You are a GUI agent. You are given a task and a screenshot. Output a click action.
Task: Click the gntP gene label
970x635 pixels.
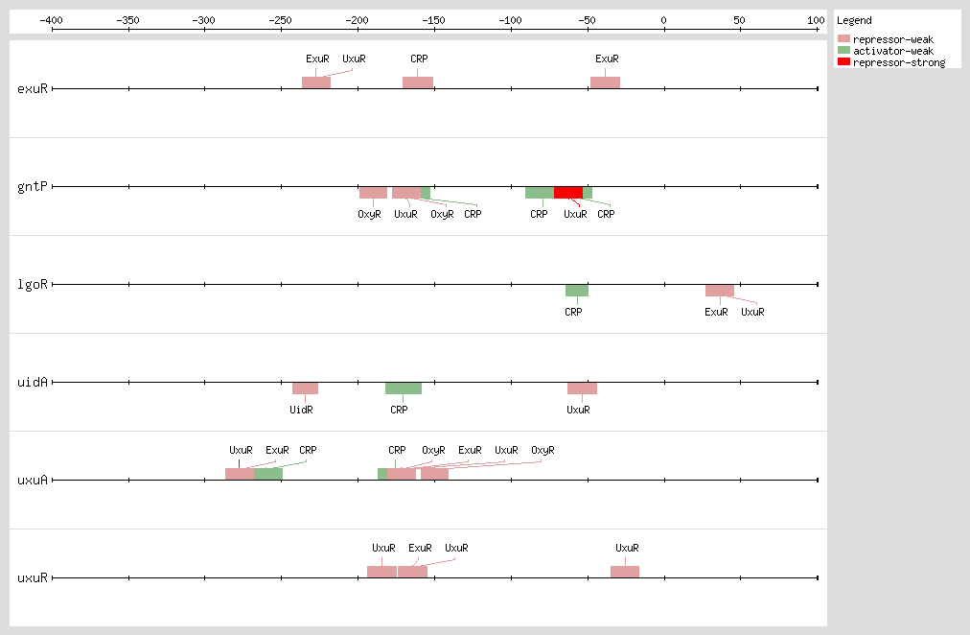pyautogui.click(x=33, y=186)
